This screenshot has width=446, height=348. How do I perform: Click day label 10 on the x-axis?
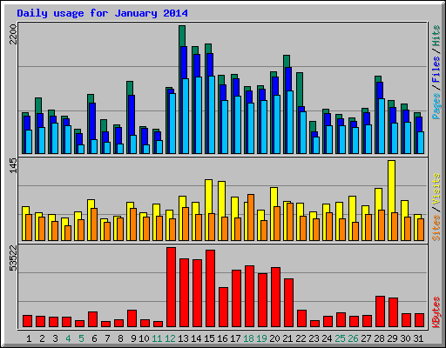click(x=144, y=338)
